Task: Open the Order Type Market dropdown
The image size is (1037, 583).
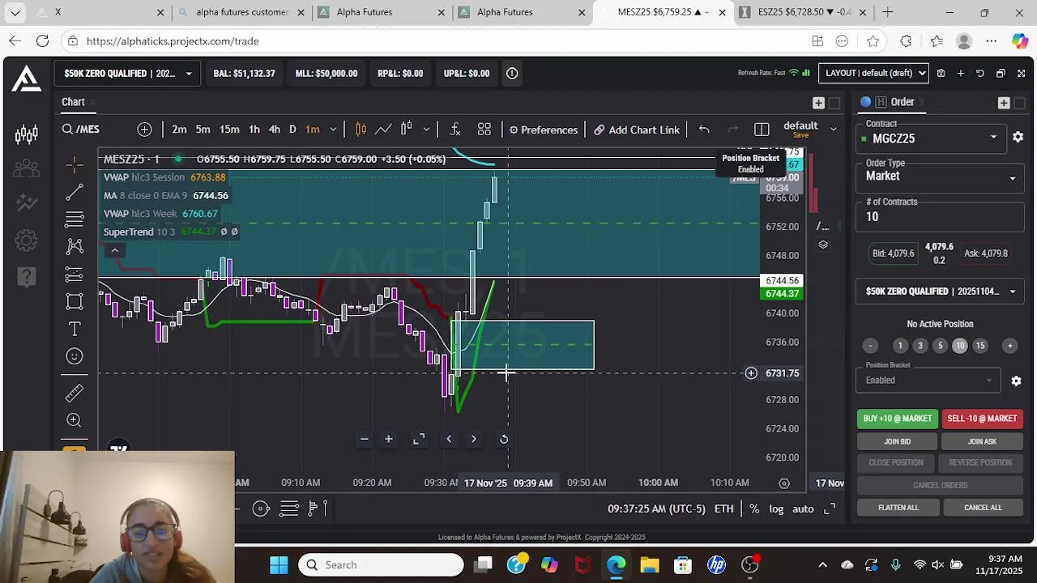Action: [941, 177]
